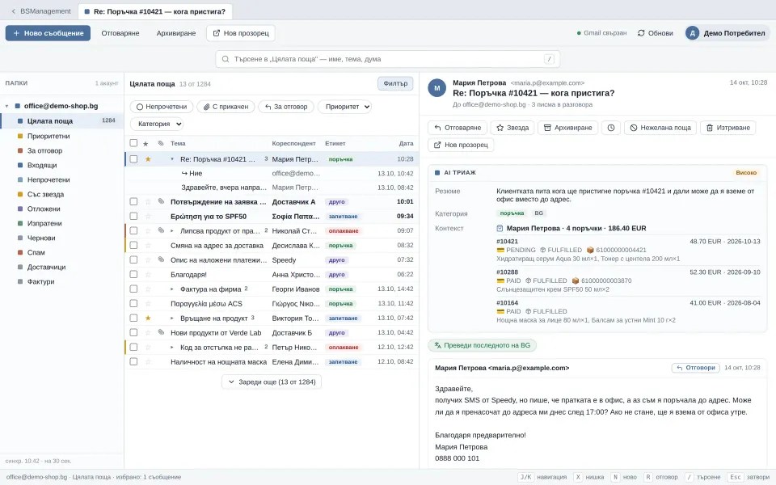Click paperclip icon on Нови продукти от Verde Lab
This screenshot has height=485, width=776.
point(161,332)
